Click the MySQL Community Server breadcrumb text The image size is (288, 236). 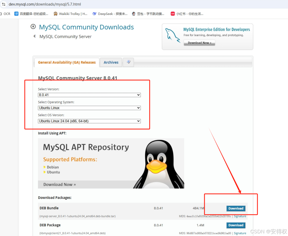(x=65, y=37)
